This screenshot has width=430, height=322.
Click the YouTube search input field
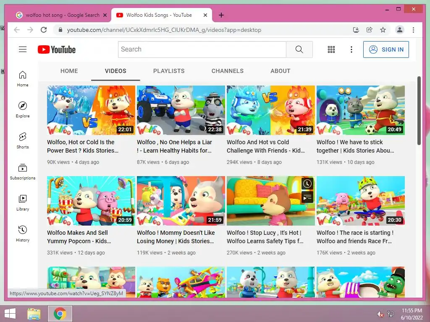click(202, 49)
